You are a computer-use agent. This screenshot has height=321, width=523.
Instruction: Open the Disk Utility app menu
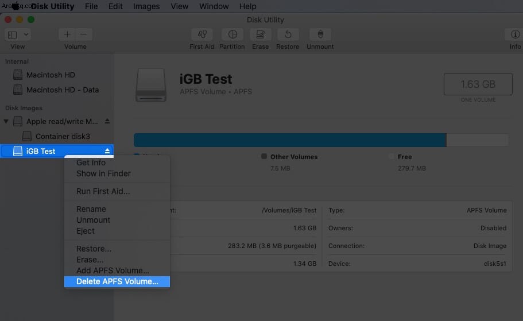[x=53, y=6]
